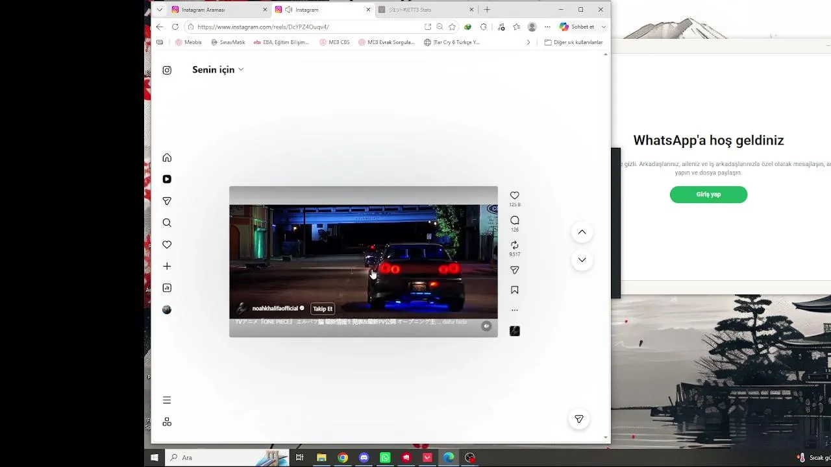The width and height of the screenshot is (831, 467).
Task: Open the page in app icon
Action: (428, 27)
